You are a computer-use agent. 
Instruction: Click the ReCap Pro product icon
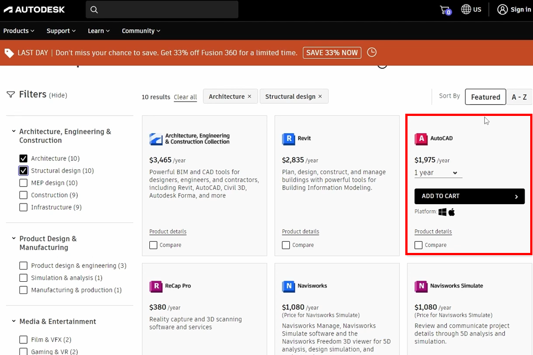[155, 286]
